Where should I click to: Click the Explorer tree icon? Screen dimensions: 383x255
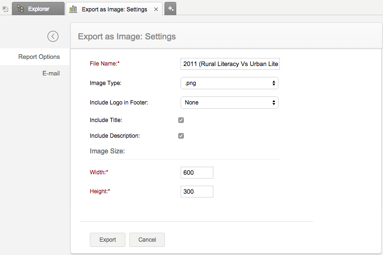(x=20, y=9)
